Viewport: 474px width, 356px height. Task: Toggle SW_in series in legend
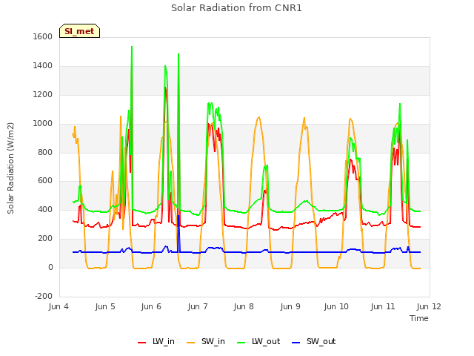(x=206, y=341)
